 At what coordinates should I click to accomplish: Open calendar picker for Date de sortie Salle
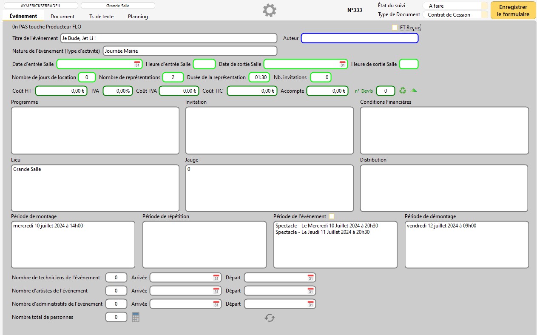coord(342,64)
